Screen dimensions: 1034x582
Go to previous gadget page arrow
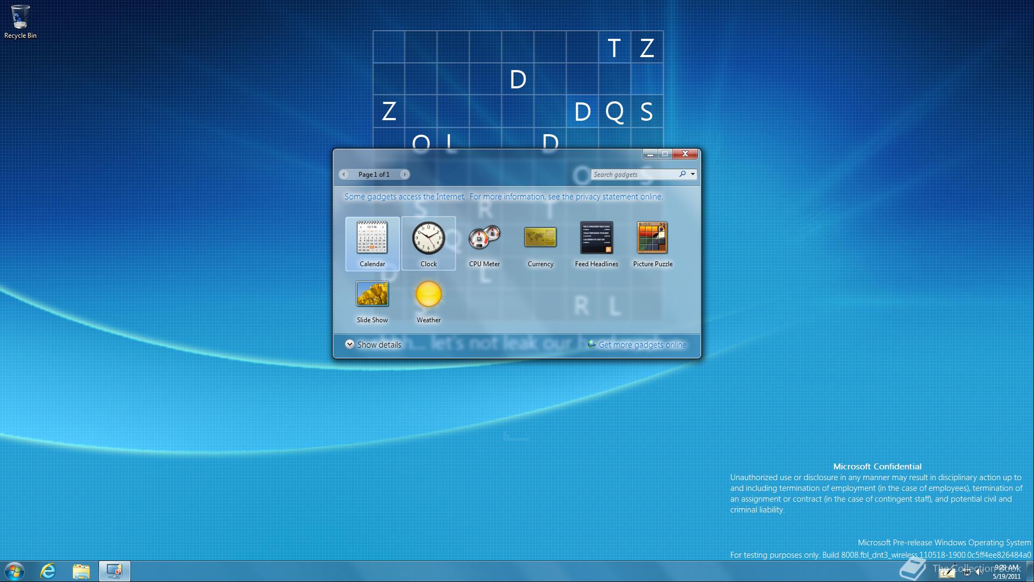coord(344,174)
